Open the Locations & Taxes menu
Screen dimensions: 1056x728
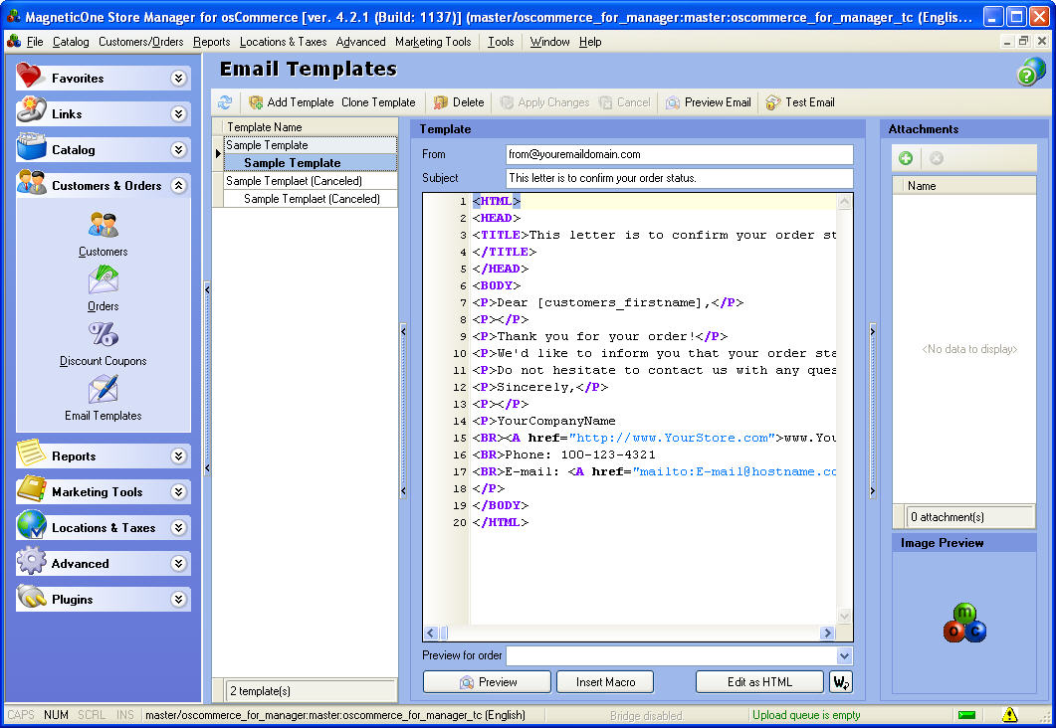coord(283,42)
